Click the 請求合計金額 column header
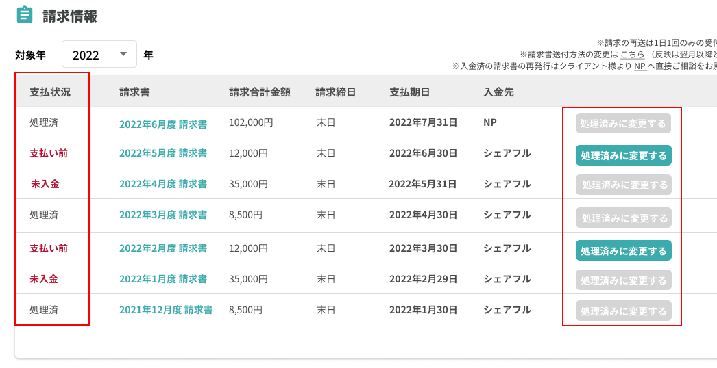 260,92
